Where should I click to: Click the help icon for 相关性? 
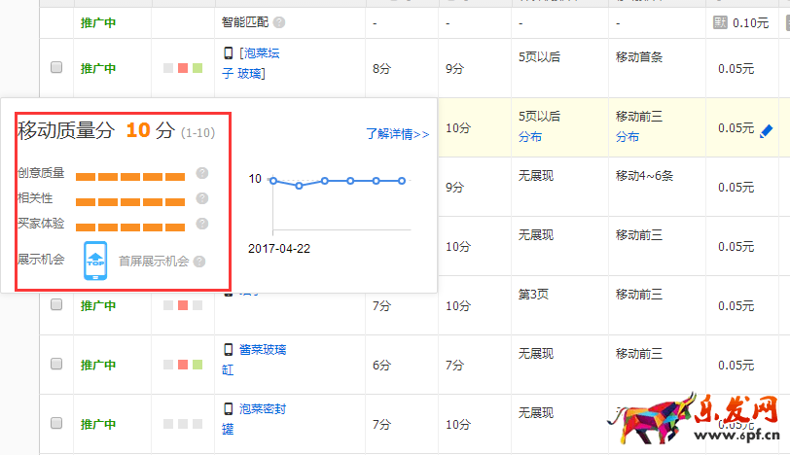coord(202,199)
